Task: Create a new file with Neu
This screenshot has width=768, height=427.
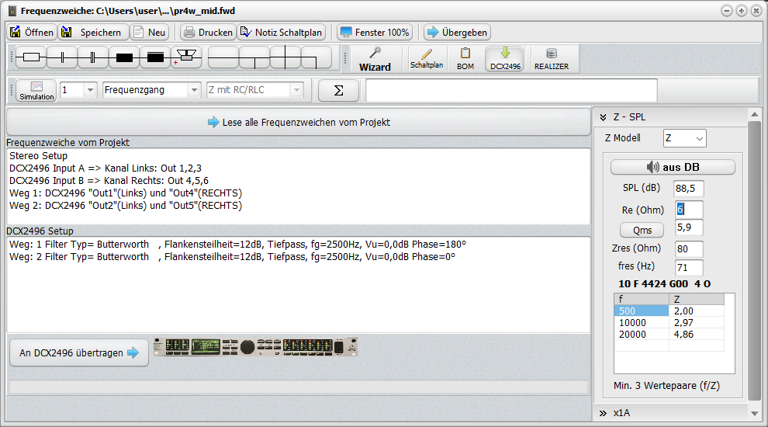Action: pyautogui.click(x=150, y=33)
